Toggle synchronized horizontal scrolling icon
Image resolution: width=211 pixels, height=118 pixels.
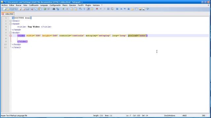click(75, 9)
